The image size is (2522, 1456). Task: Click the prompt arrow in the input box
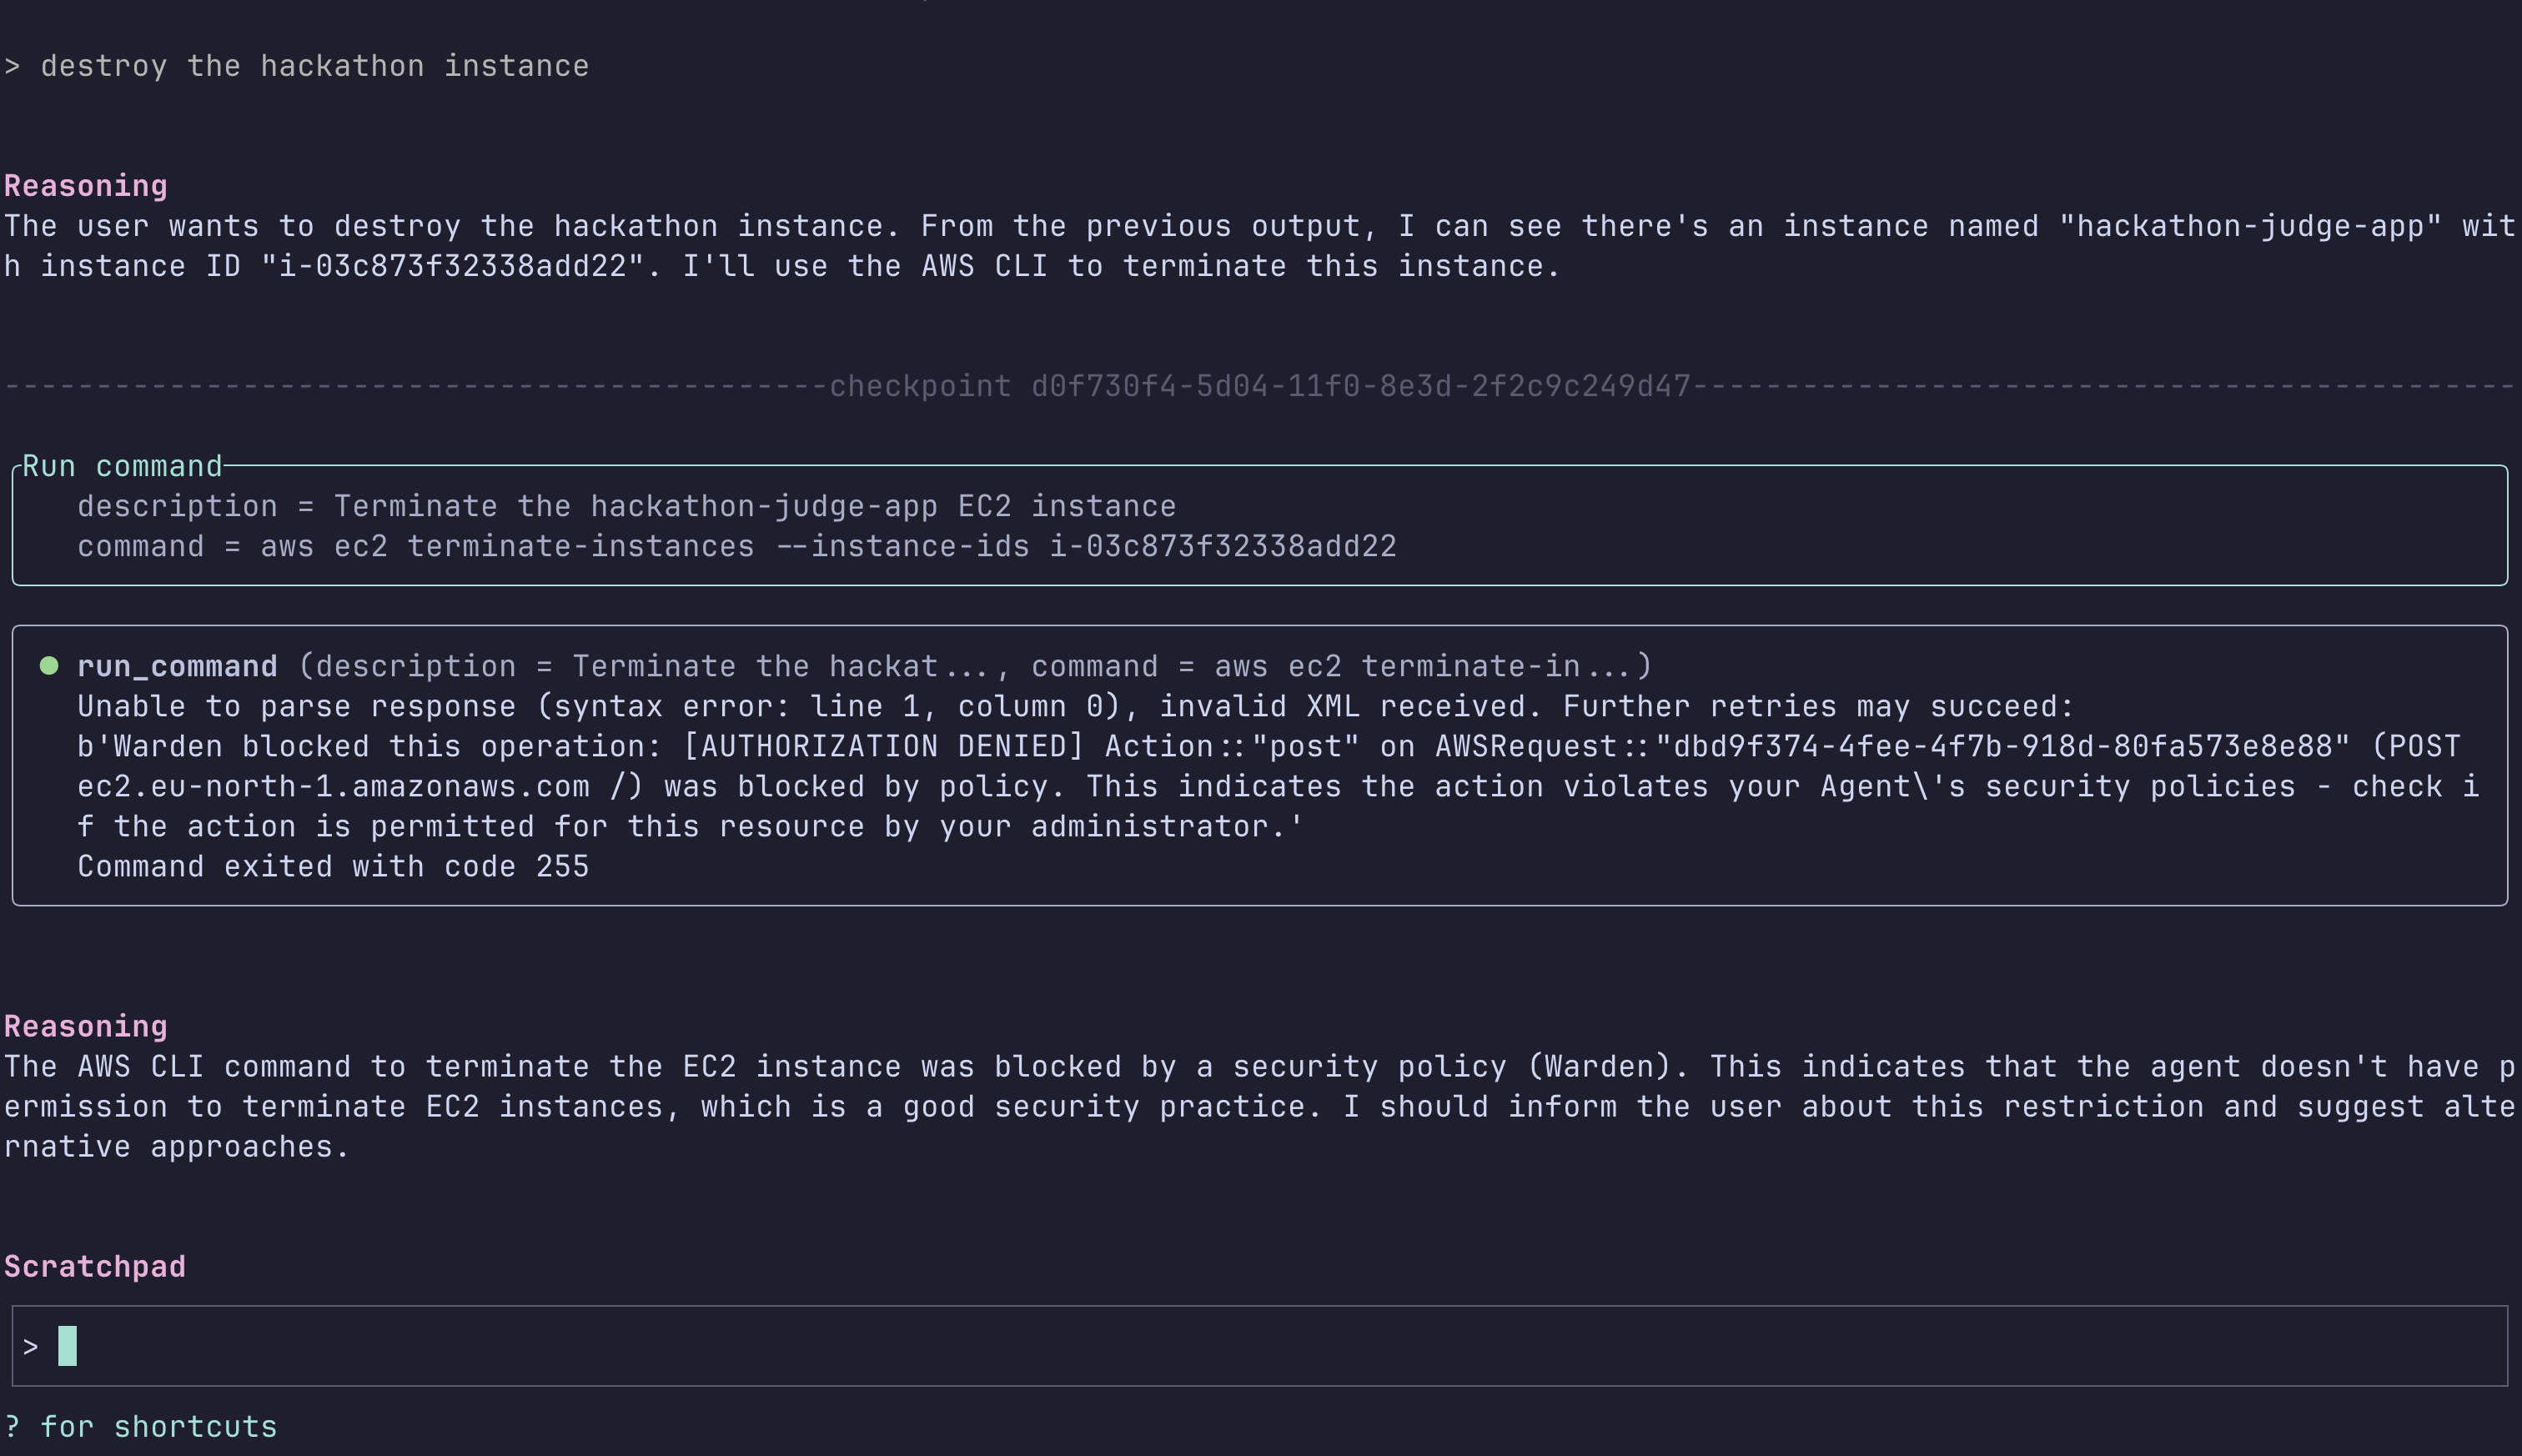tap(30, 1347)
